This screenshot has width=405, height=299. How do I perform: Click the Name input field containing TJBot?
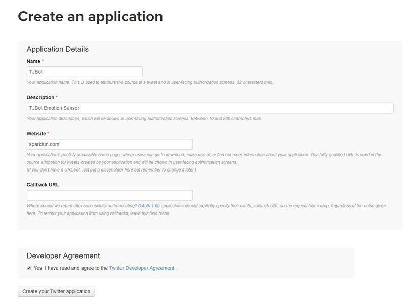pos(85,72)
